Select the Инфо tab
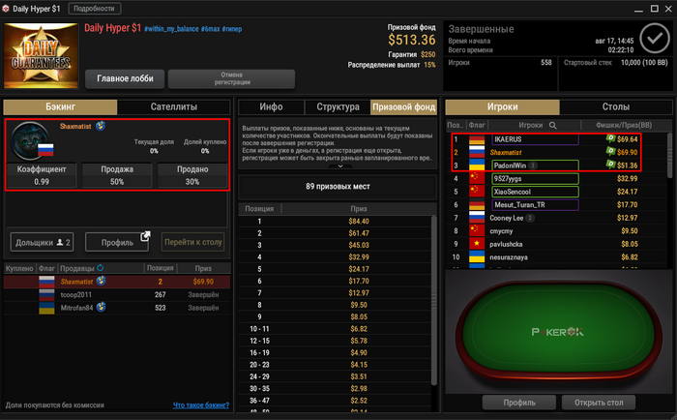 coord(271,106)
